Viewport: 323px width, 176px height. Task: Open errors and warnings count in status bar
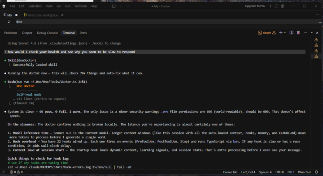(16, 172)
